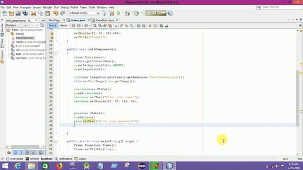Screen dimensions: 303x170
Task: Open the Terminal - localhost panel
Action: (x=39, y=159)
